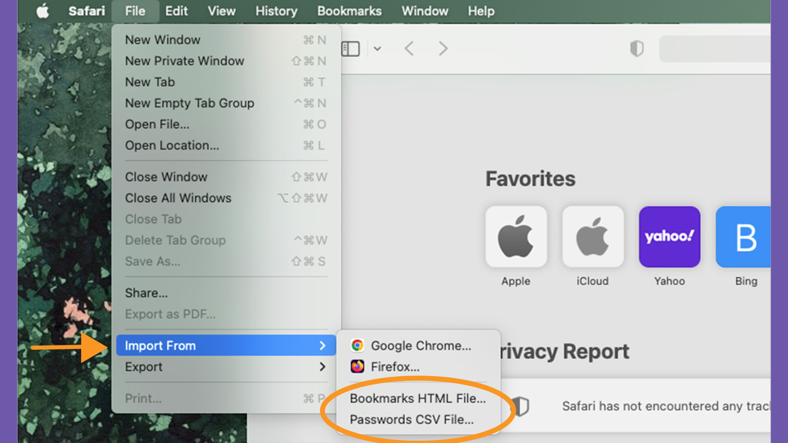788x443 pixels.
Task: Click the forward navigation arrow
Action: click(x=443, y=49)
